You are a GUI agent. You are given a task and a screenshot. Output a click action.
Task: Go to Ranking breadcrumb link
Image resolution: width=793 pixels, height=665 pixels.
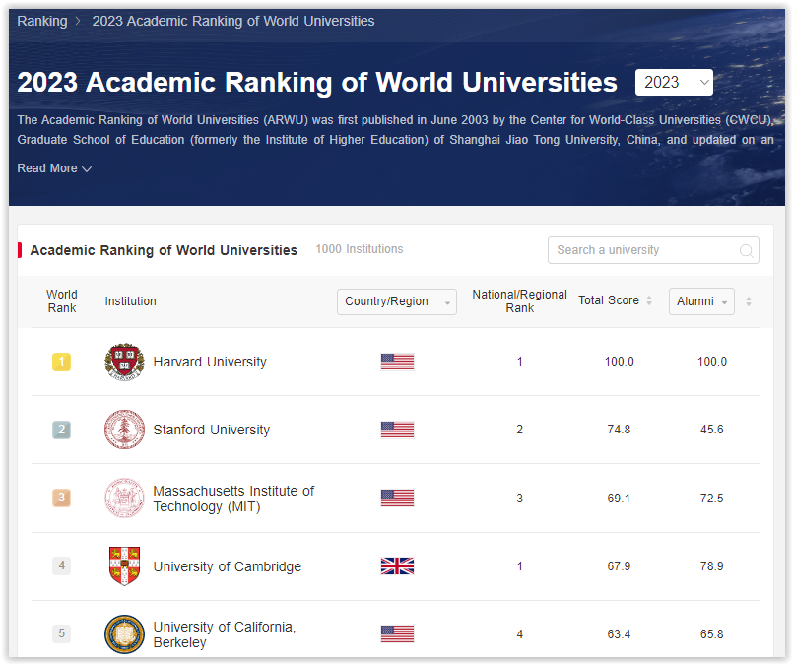tap(42, 21)
